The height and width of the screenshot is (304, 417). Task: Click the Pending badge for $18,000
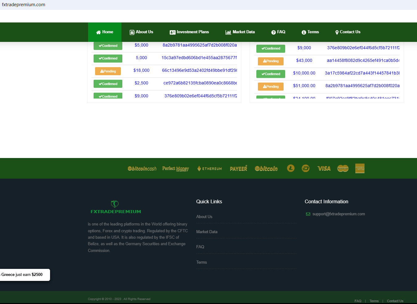pos(108,71)
